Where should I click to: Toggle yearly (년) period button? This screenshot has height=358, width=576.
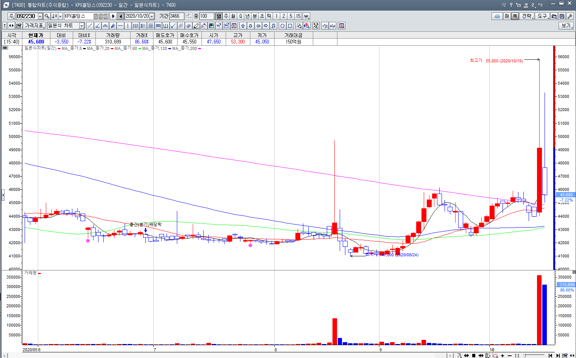pyautogui.click(x=248, y=16)
